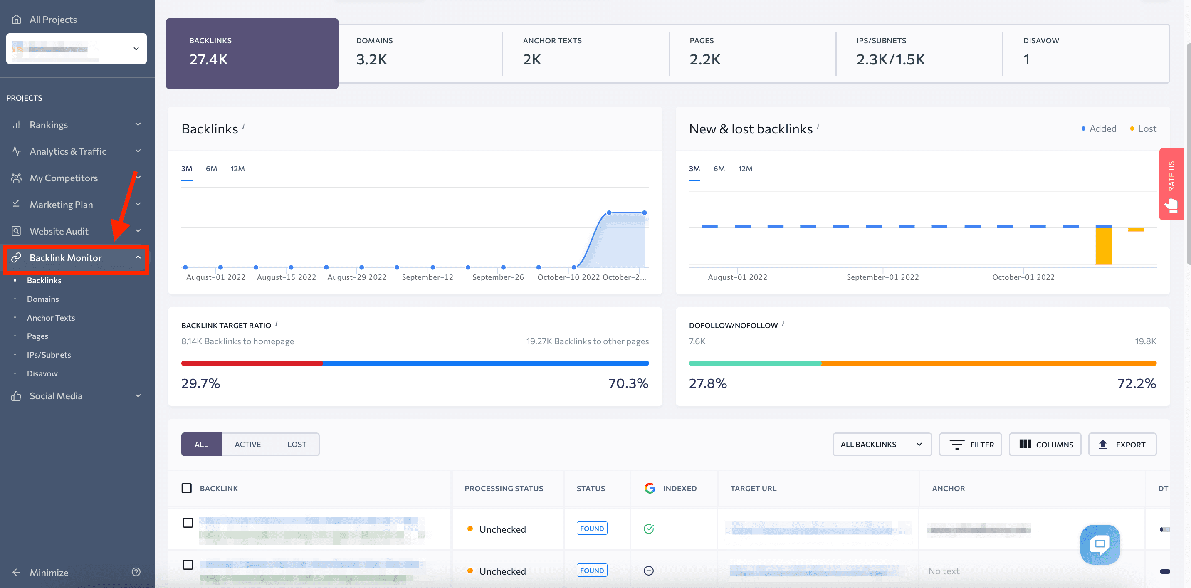Check the select-all backlinks checkbox
This screenshot has width=1191, height=588.
tap(187, 489)
